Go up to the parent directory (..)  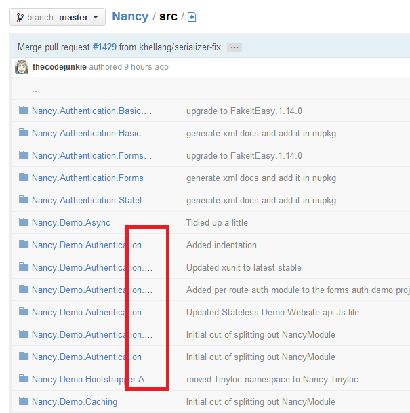click(35, 90)
